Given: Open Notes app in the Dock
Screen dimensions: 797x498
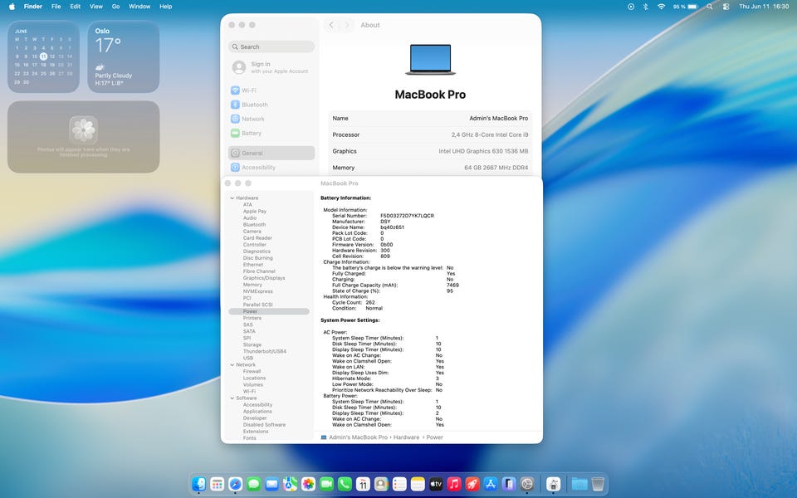Looking at the screenshot, I should click(418, 484).
